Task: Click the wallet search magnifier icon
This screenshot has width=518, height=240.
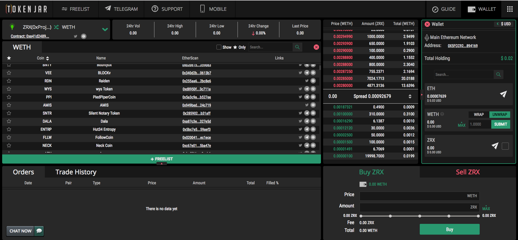Action: click(499, 75)
